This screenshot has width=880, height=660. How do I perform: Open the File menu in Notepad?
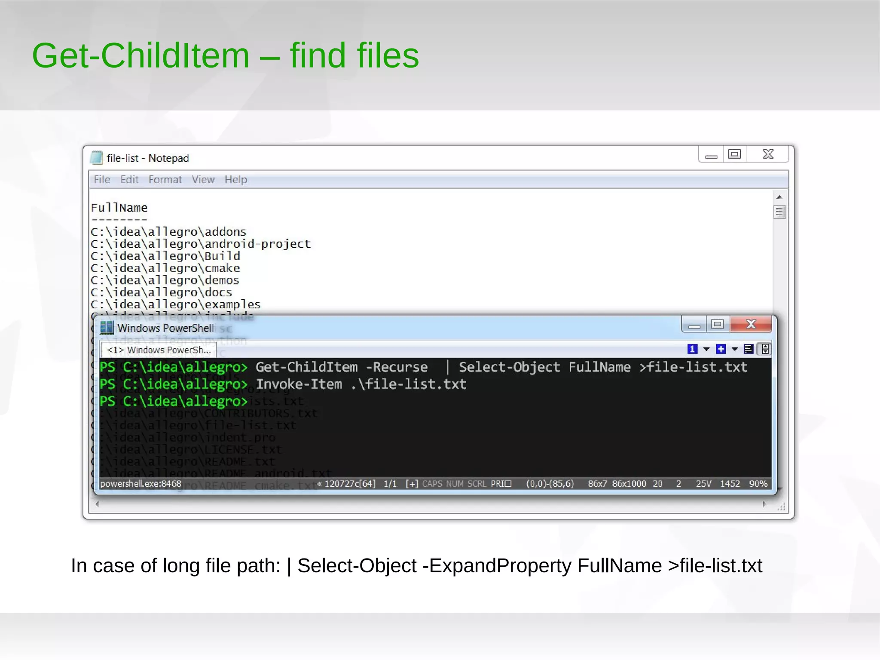click(x=102, y=179)
